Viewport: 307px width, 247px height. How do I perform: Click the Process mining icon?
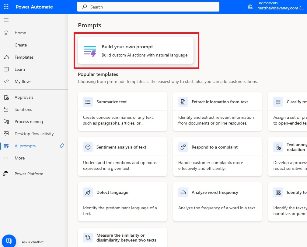pyautogui.click(x=6, y=122)
